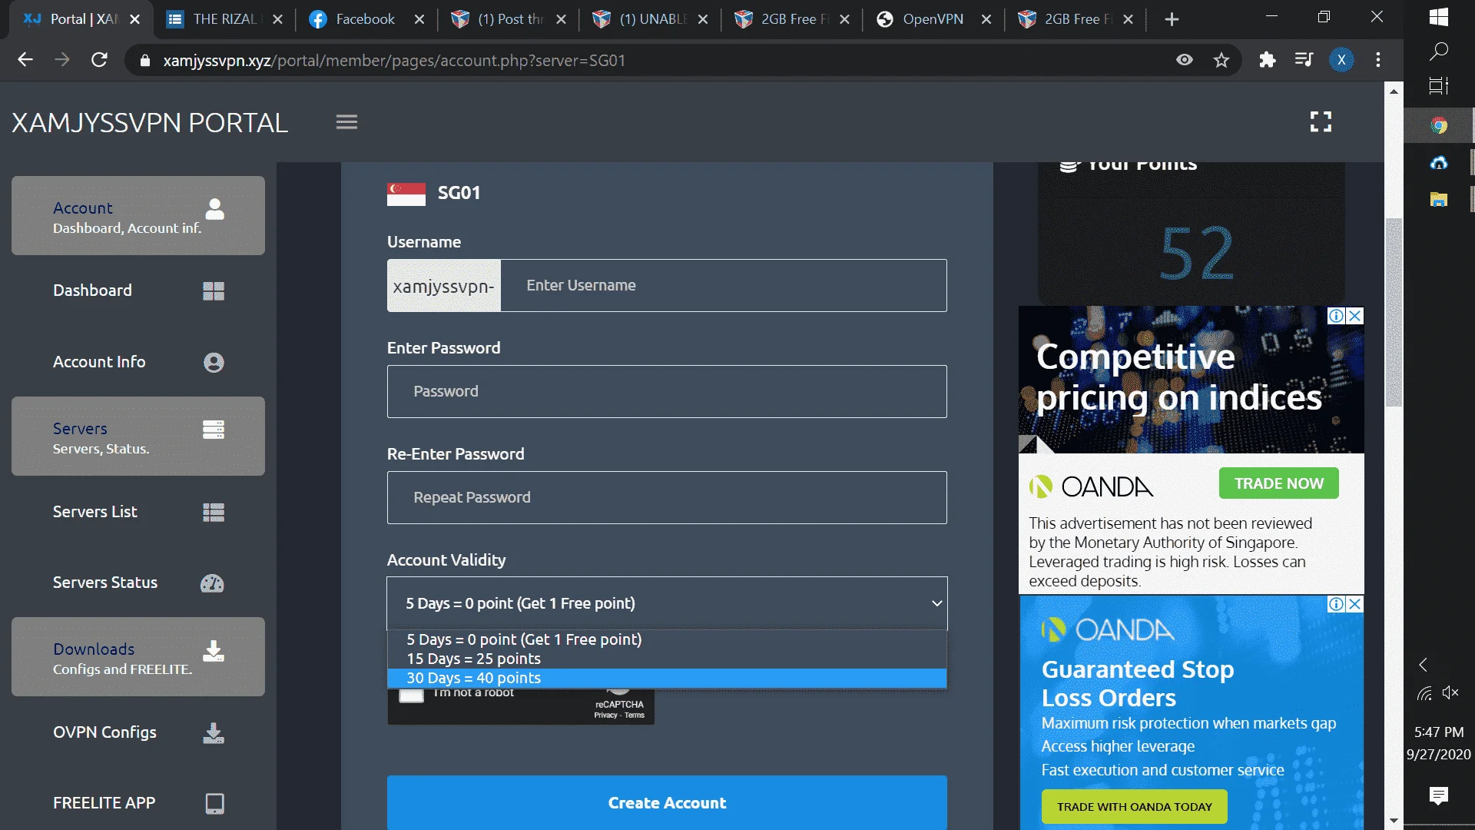Switch to the OpenVPN browser tab

pos(933,19)
